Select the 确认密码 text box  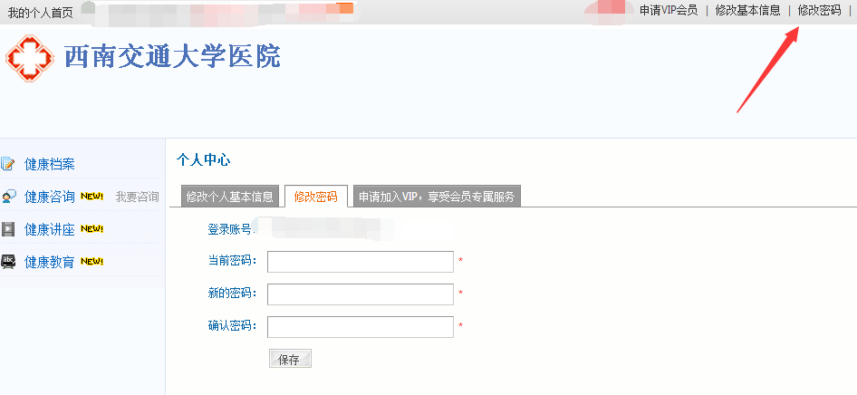pos(360,327)
